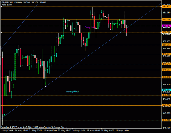Click the GBPJPY,H1 chart title text

[7, 2]
